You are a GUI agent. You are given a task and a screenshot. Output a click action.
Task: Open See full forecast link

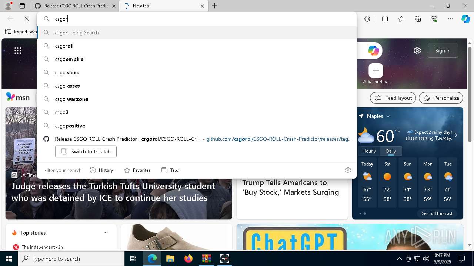coord(437,214)
